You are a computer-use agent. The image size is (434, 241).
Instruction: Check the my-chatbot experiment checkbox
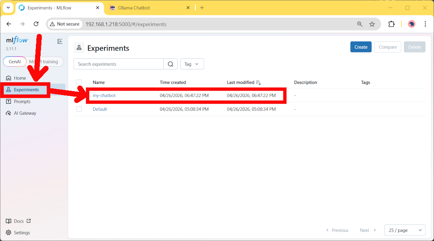[79, 95]
